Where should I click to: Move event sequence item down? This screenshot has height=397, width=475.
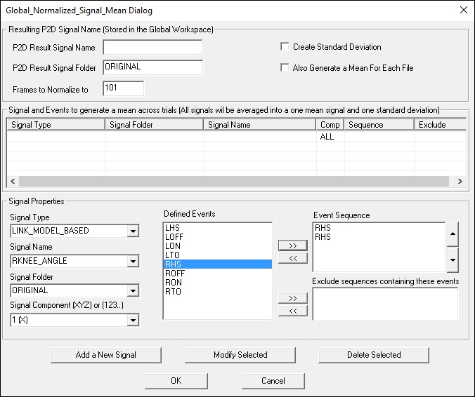(453, 260)
